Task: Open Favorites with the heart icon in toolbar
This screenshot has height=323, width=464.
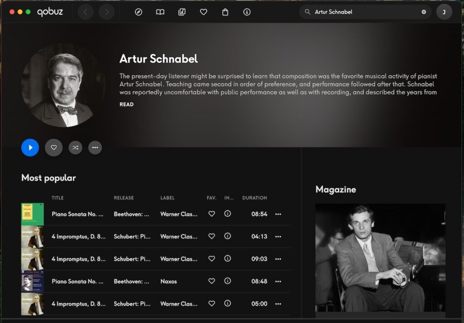Action: click(x=203, y=12)
